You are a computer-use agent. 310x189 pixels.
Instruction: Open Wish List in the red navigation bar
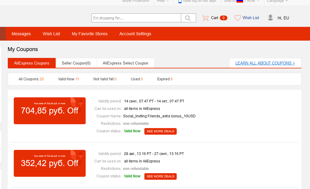[51, 34]
